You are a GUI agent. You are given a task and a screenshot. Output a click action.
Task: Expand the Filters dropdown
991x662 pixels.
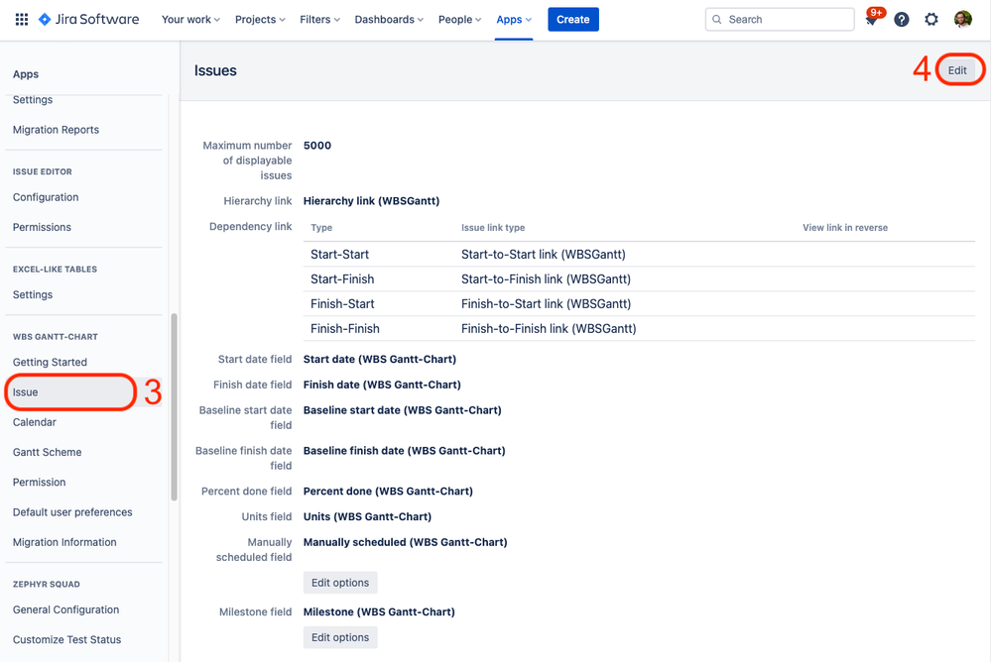point(319,20)
